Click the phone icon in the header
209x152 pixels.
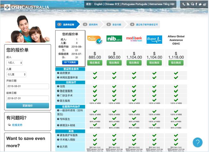[184, 4]
